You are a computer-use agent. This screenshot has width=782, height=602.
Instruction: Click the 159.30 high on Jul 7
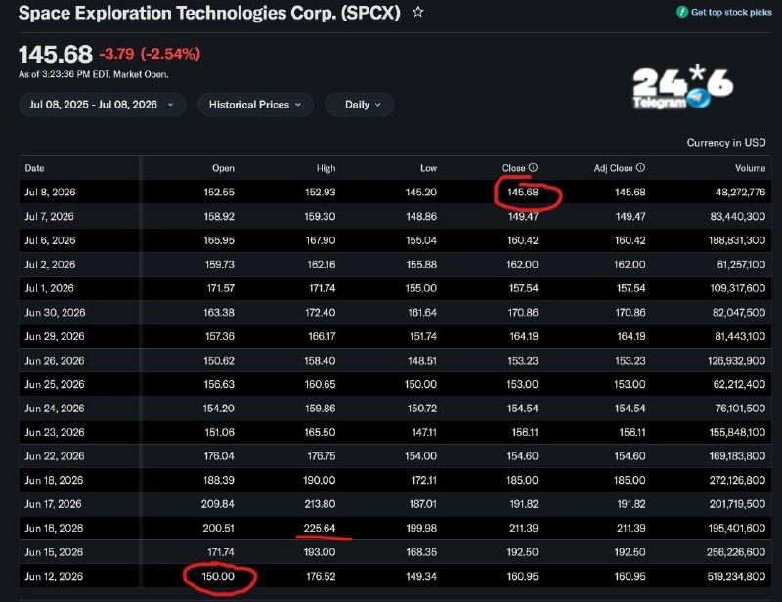pyautogui.click(x=321, y=216)
